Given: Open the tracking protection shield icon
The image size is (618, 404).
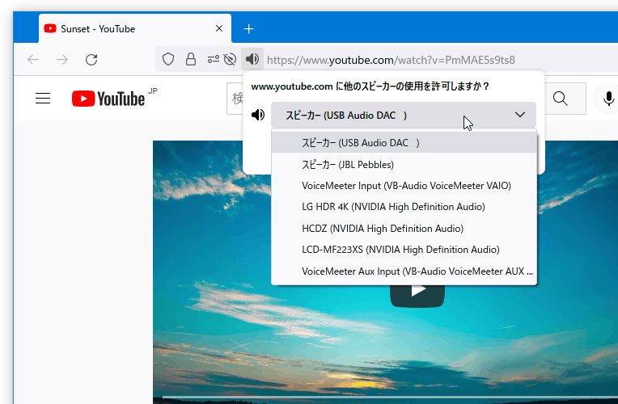Looking at the screenshot, I should [x=168, y=60].
